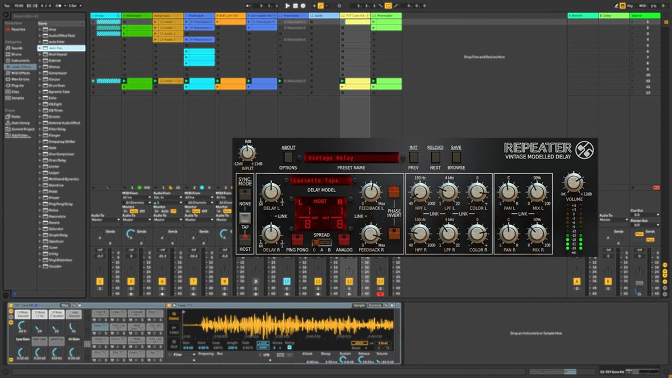Click SAVE to store the Repeater preset
Screen dimensions: 672x378
[x=455, y=147]
